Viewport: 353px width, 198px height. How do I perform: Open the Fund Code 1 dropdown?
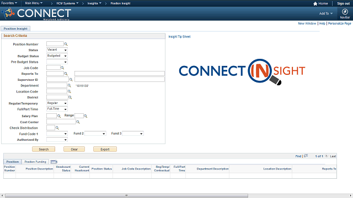click(57, 134)
